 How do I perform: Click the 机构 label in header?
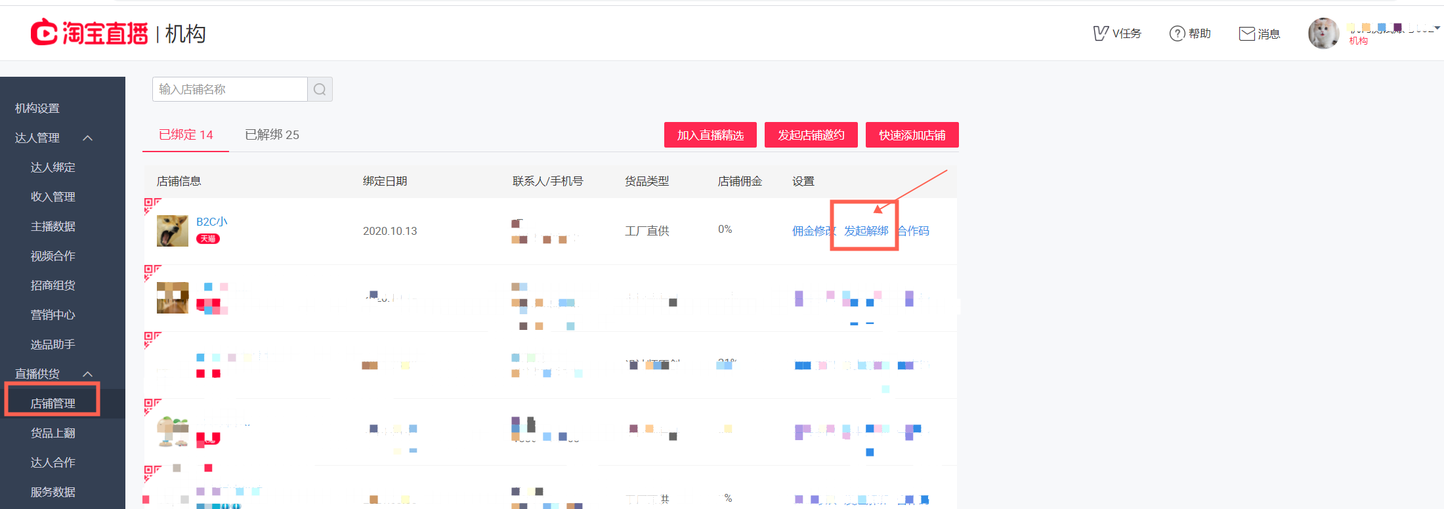(x=185, y=33)
